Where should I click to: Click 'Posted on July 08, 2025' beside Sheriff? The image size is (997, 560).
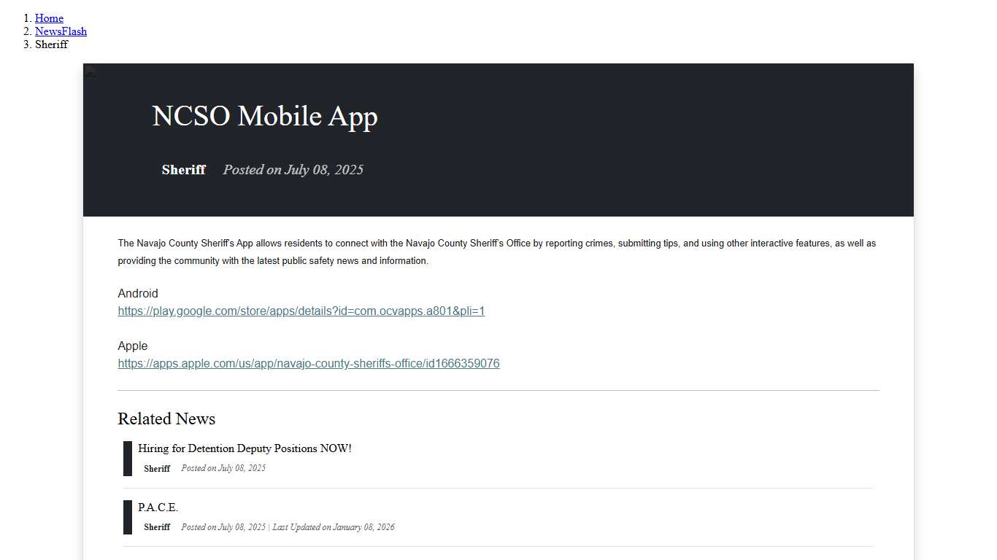293,170
